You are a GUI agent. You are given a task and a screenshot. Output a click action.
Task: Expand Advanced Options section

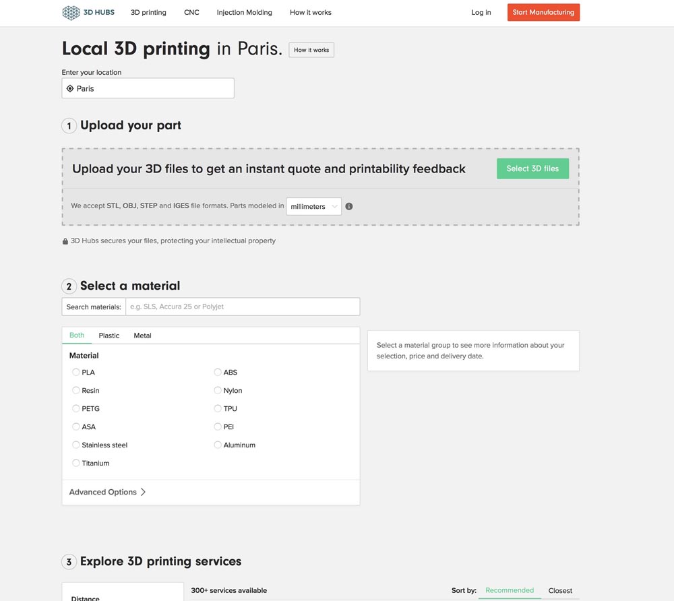[x=108, y=492]
